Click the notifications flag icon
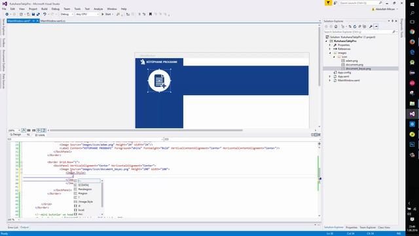Image resolution: width=419 pixels, height=236 pixels. pos(328,3)
